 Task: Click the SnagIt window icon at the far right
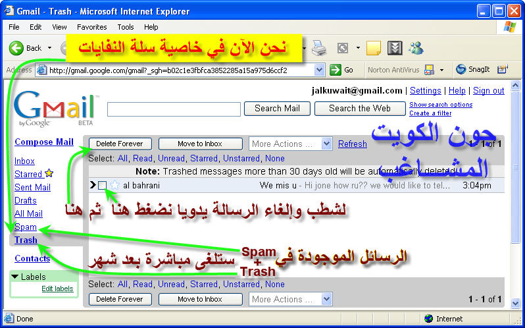pos(503,69)
